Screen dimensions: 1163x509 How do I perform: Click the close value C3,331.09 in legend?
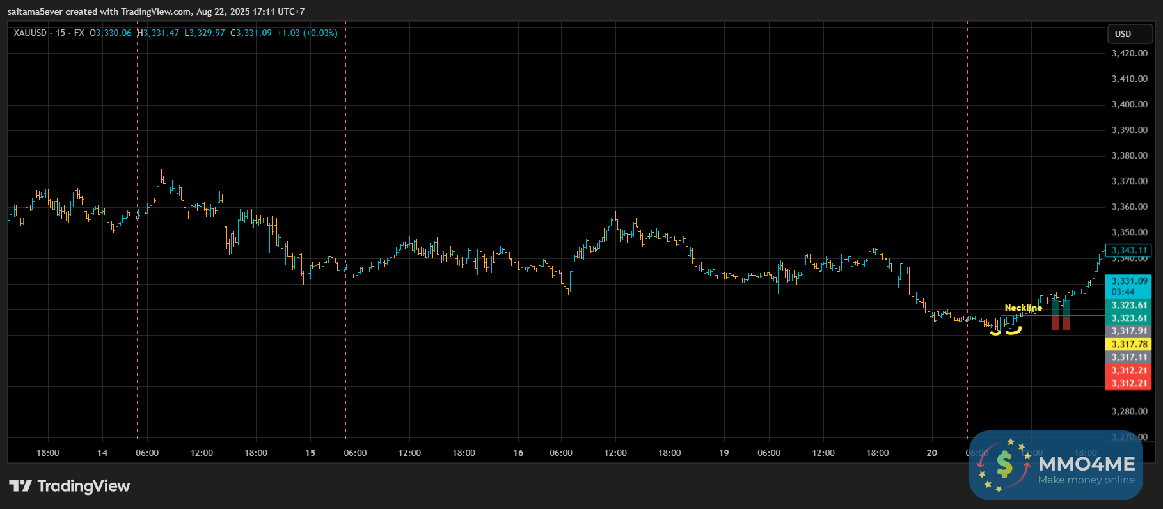pos(251,33)
